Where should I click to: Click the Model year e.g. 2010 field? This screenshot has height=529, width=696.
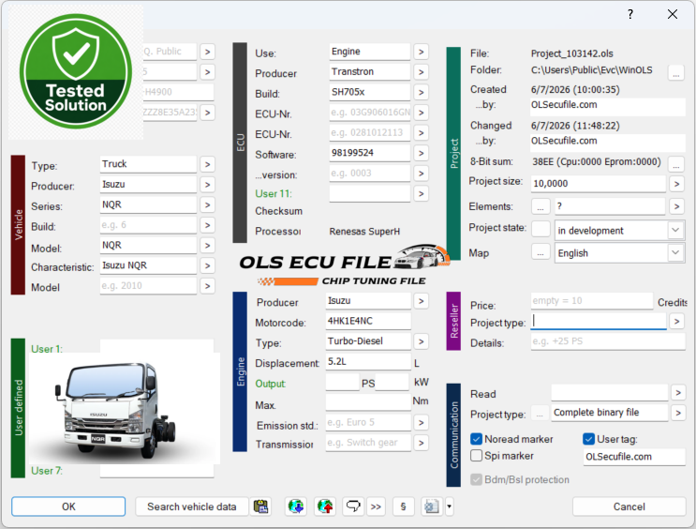(x=148, y=286)
